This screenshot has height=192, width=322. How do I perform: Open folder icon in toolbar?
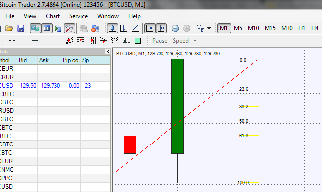click(9, 28)
